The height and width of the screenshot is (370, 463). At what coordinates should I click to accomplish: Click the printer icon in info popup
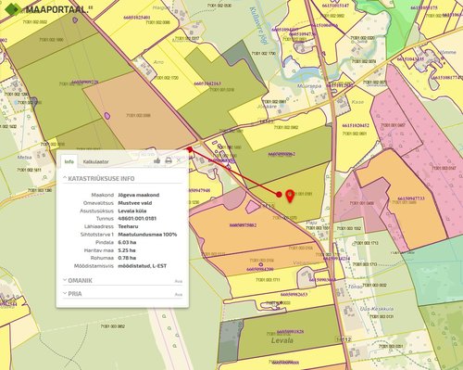point(169,160)
